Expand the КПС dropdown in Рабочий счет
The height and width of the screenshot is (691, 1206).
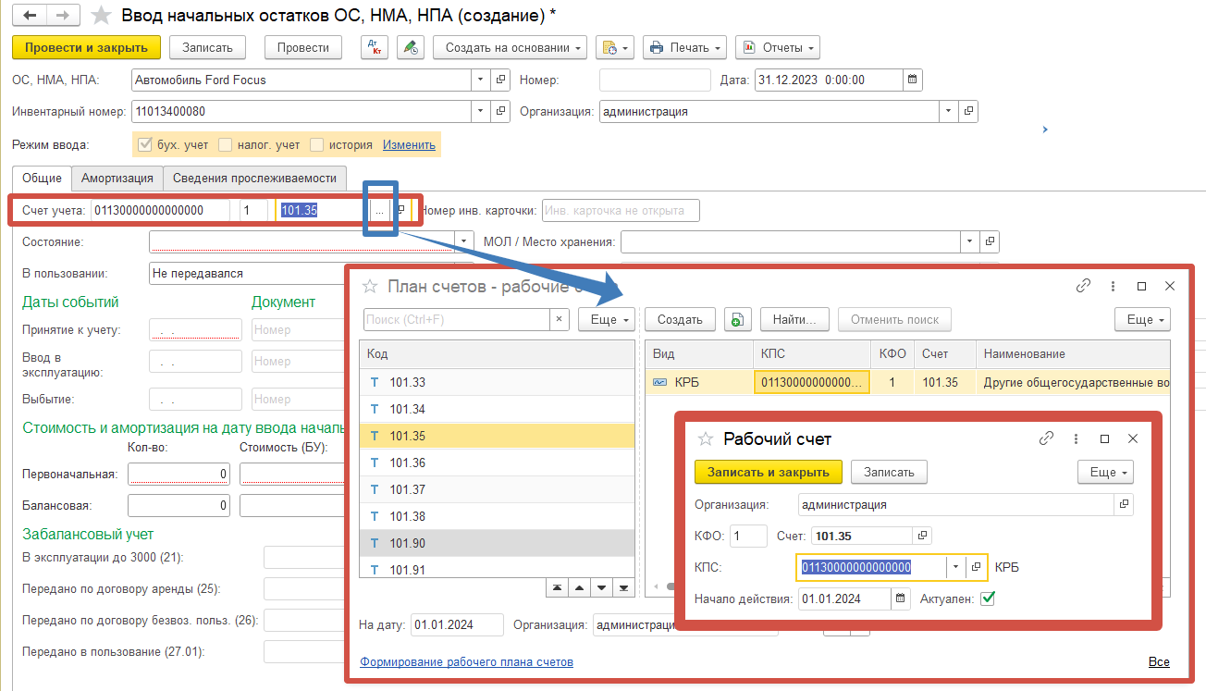pos(955,567)
